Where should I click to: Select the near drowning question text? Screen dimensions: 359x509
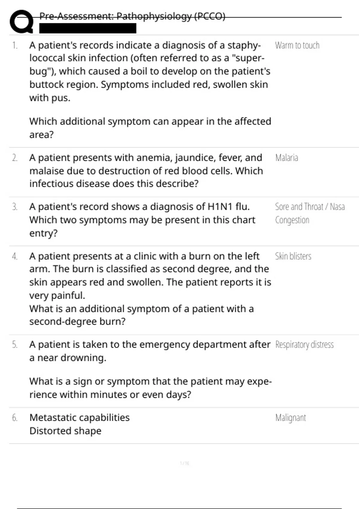(150, 369)
